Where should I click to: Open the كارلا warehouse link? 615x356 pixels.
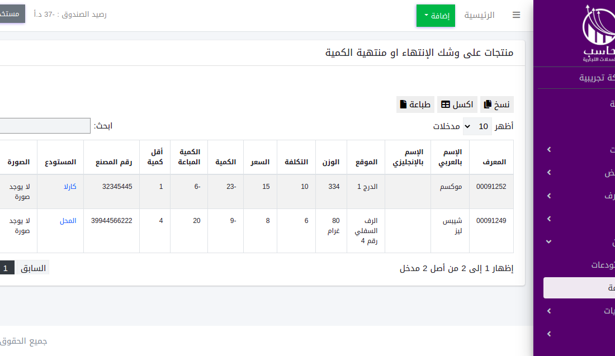70,187
